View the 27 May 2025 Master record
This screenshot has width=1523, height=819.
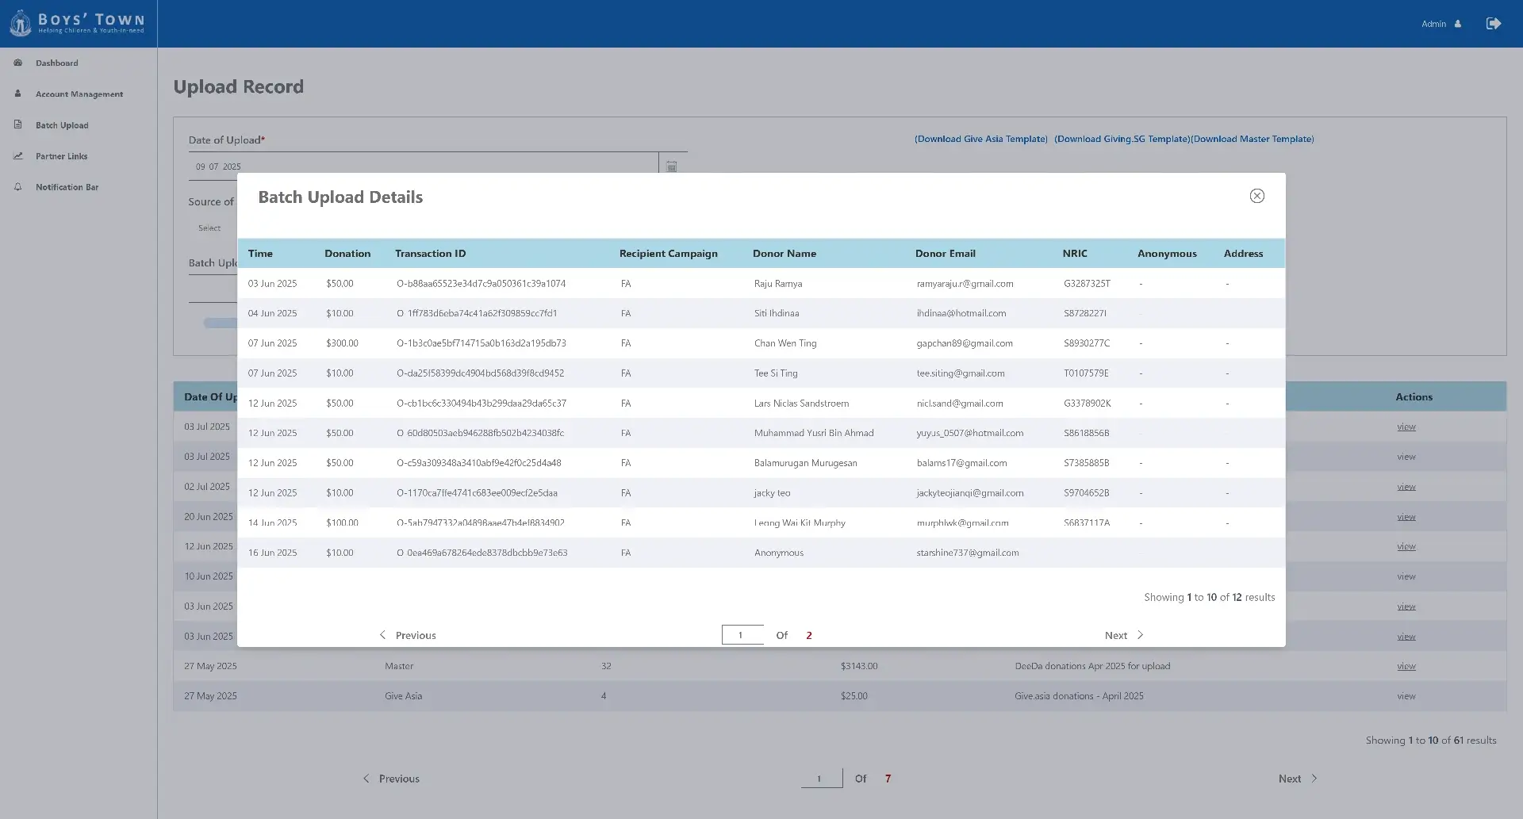click(1406, 666)
